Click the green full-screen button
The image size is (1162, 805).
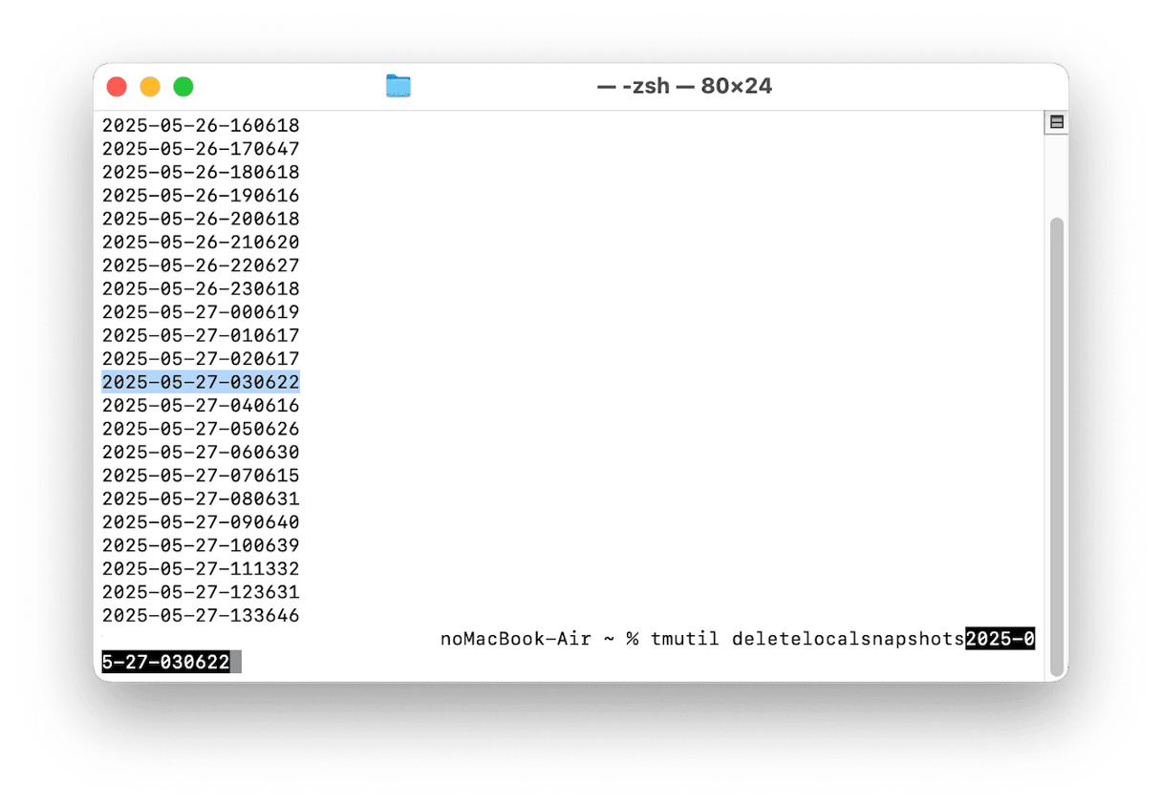click(183, 87)
